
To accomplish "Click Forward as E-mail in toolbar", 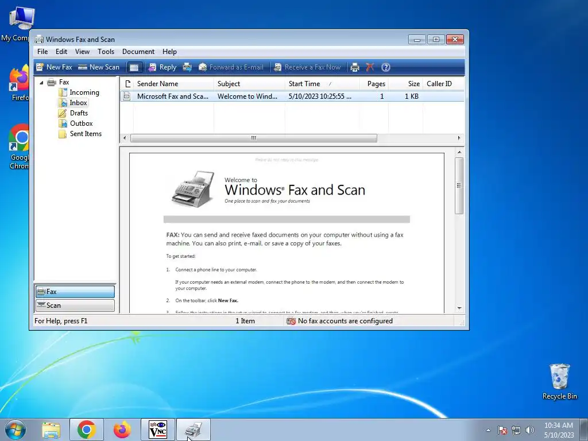I will (x=231, y=67).
